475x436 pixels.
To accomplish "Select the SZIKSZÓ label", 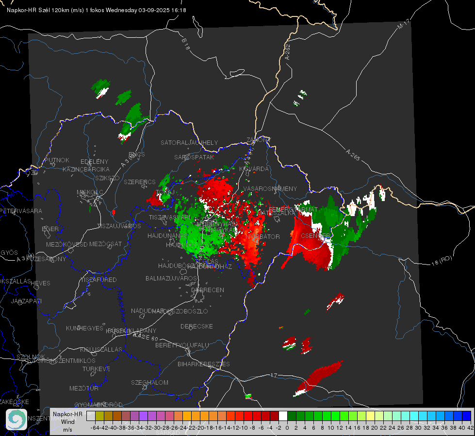I will tap(108, 178).
